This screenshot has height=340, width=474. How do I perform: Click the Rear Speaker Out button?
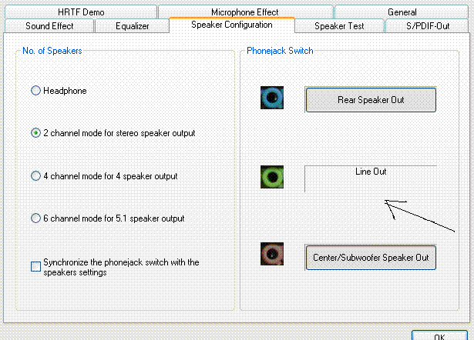click(371, 100)
